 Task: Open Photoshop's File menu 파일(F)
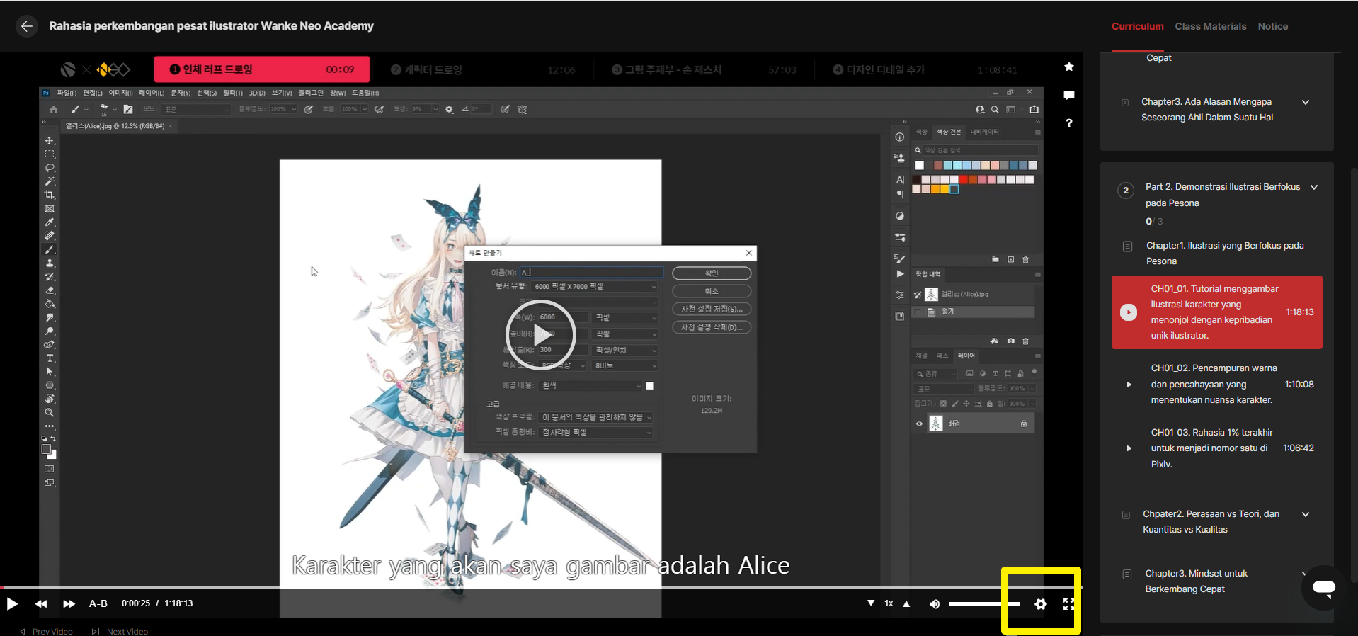67,93
